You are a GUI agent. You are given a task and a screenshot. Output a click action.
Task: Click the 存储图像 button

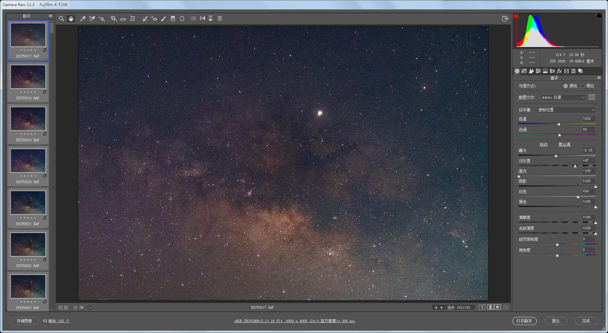pos(25,321)
